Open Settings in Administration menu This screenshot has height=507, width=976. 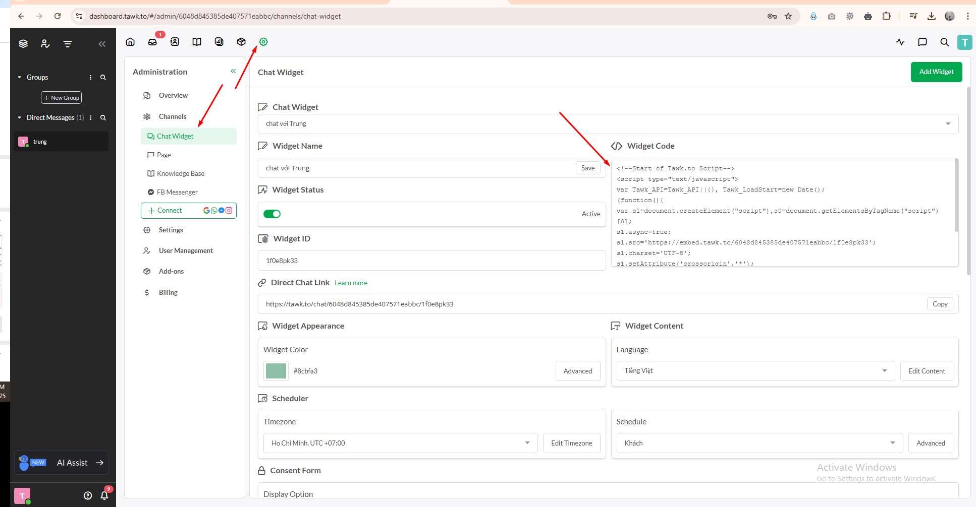coord(171,230)
